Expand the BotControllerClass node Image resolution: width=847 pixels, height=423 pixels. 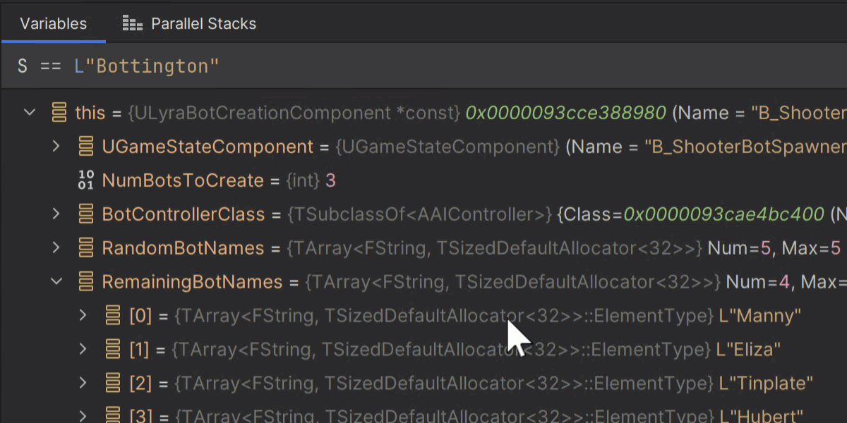[x=56, y=214]
